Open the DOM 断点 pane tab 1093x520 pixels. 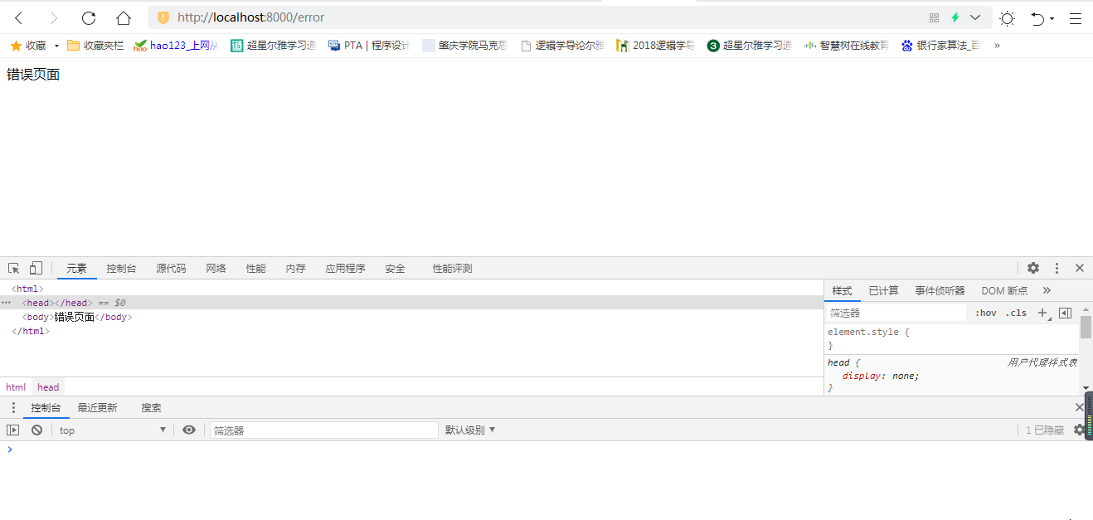coord(1004,290)
